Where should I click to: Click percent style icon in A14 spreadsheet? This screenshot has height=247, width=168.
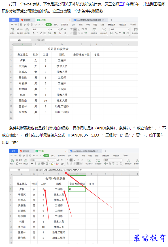tap(116, 33)
